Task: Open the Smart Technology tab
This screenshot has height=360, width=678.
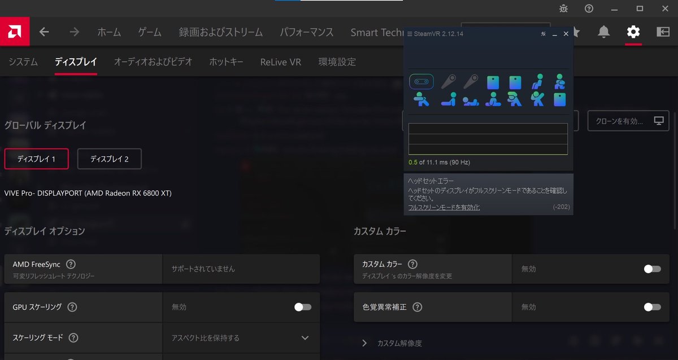Action: pyautogui.click(x=377, y=32)
